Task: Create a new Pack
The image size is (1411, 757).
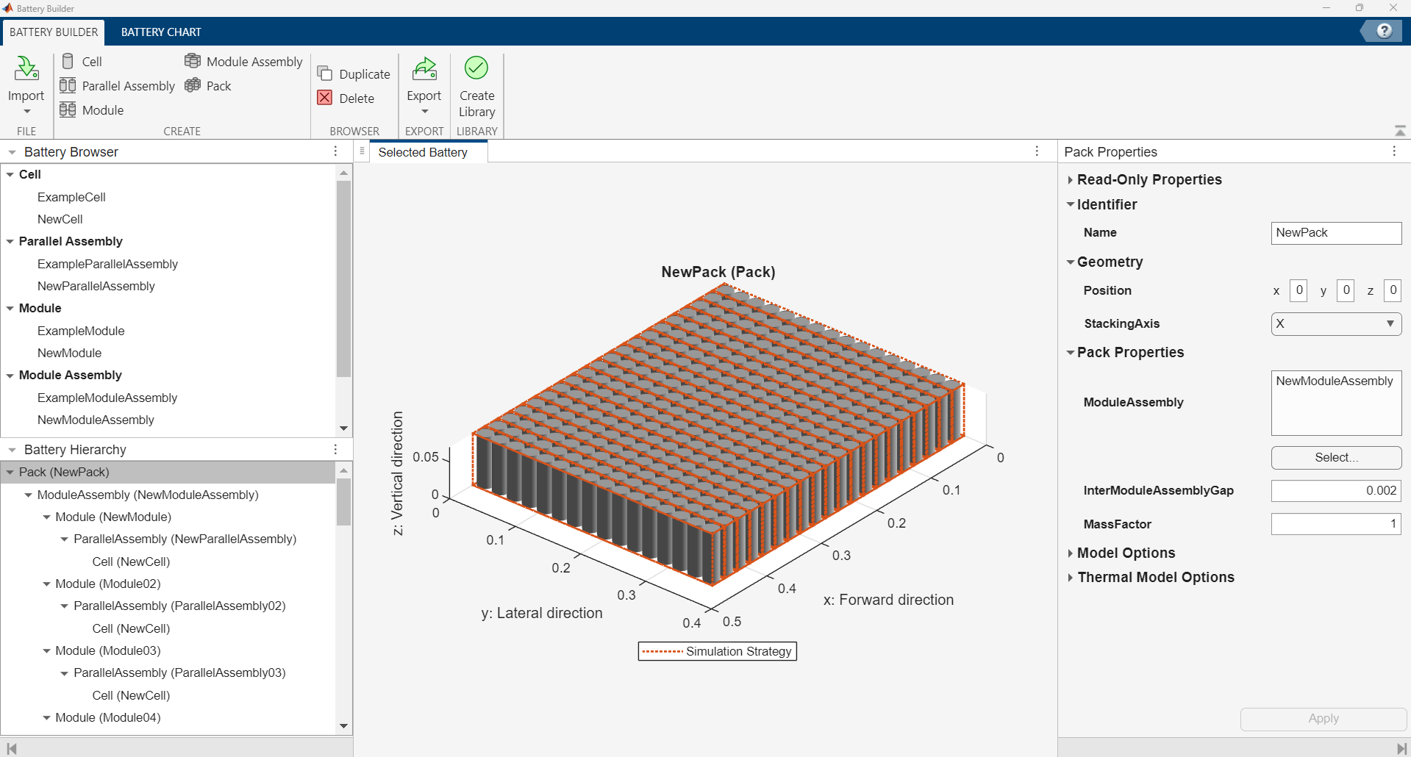Action: (209, 86)
